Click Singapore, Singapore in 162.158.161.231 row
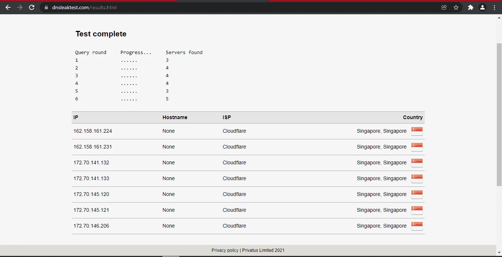This screenshot has height=257, width=502. point(382,147)
